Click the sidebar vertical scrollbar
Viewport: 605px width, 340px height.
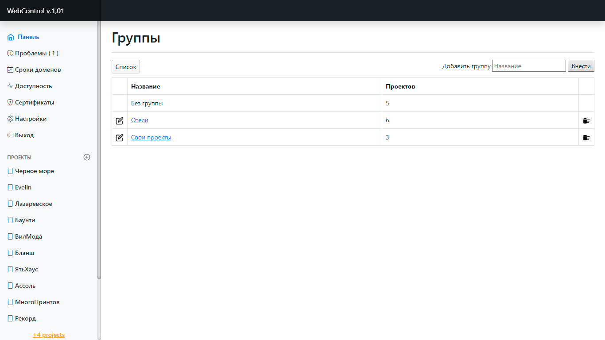click(99, 151)
